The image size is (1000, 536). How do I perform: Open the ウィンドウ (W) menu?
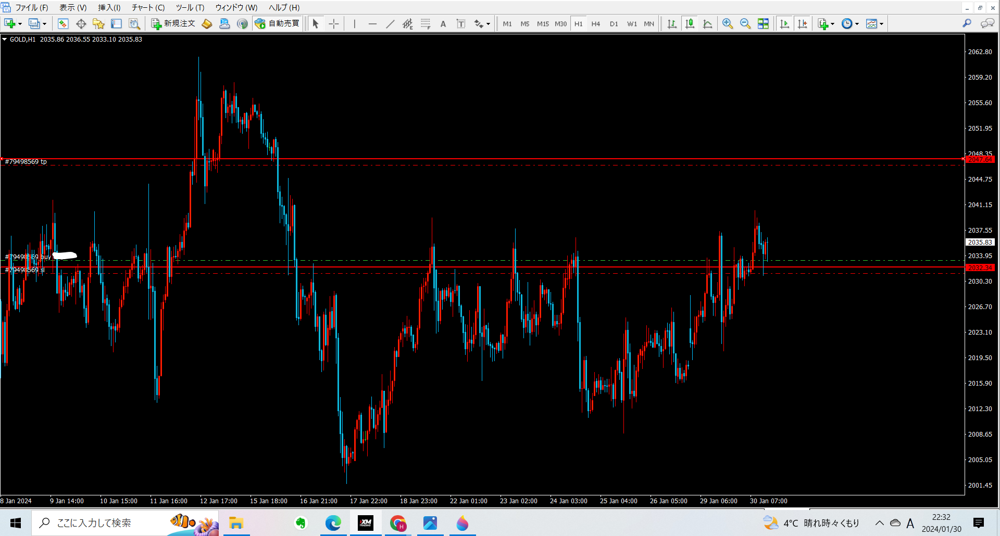point(236,7)
